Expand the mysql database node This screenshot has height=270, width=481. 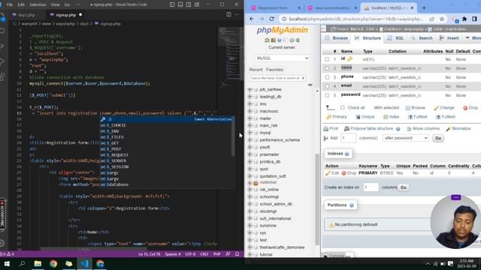[x=250, y=133]
